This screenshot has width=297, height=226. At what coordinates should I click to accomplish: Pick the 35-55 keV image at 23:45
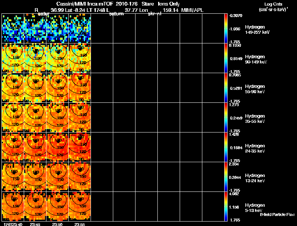35,118
